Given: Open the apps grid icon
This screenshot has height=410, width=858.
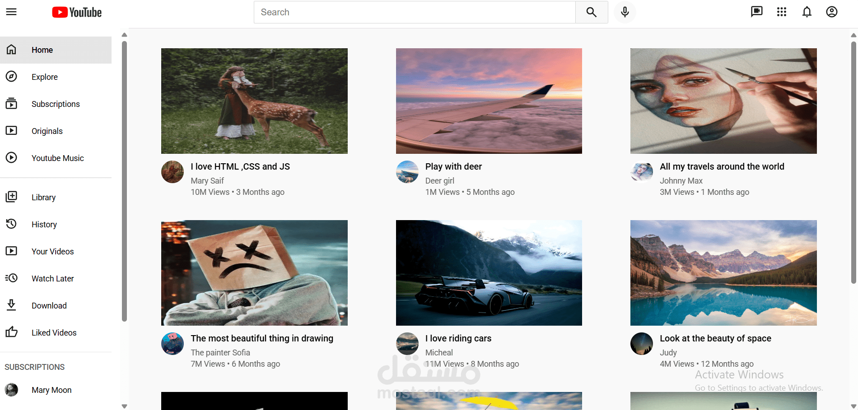Looking at the screenshot, I should (x=782, y=12).
